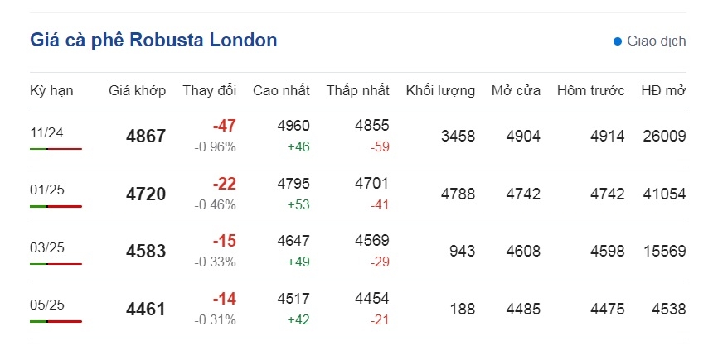The image size is (713, 360).
Task: Click the -22 change value for 01/25
Action: 225,184
